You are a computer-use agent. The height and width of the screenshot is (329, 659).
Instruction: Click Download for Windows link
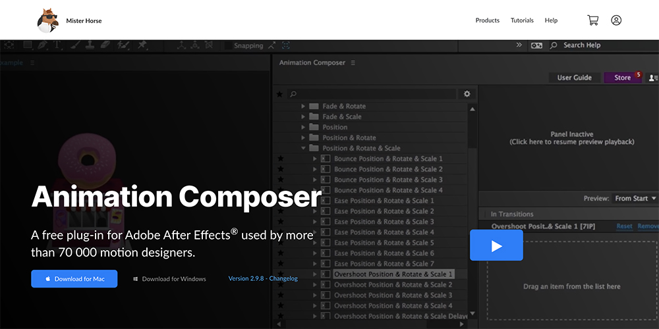pyautogui.click(x=170, y=278)
